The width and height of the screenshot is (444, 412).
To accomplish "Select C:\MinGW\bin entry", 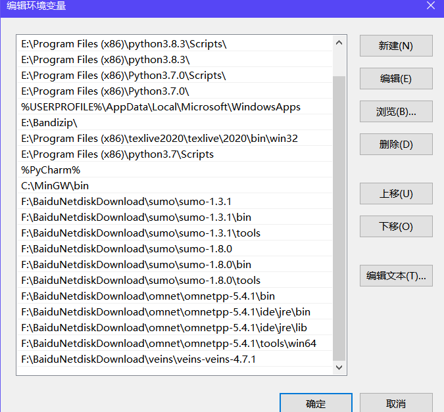I will click(175, 185).
